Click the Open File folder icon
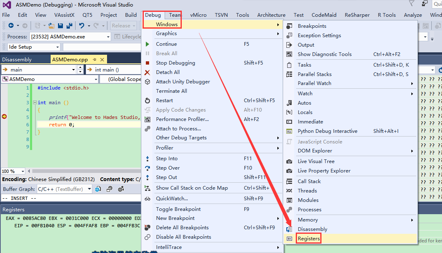The image size is (442, 253). point(51,25)
